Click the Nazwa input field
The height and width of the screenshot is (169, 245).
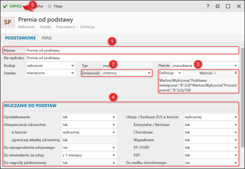pyautogui.click(x=132, y=50)
